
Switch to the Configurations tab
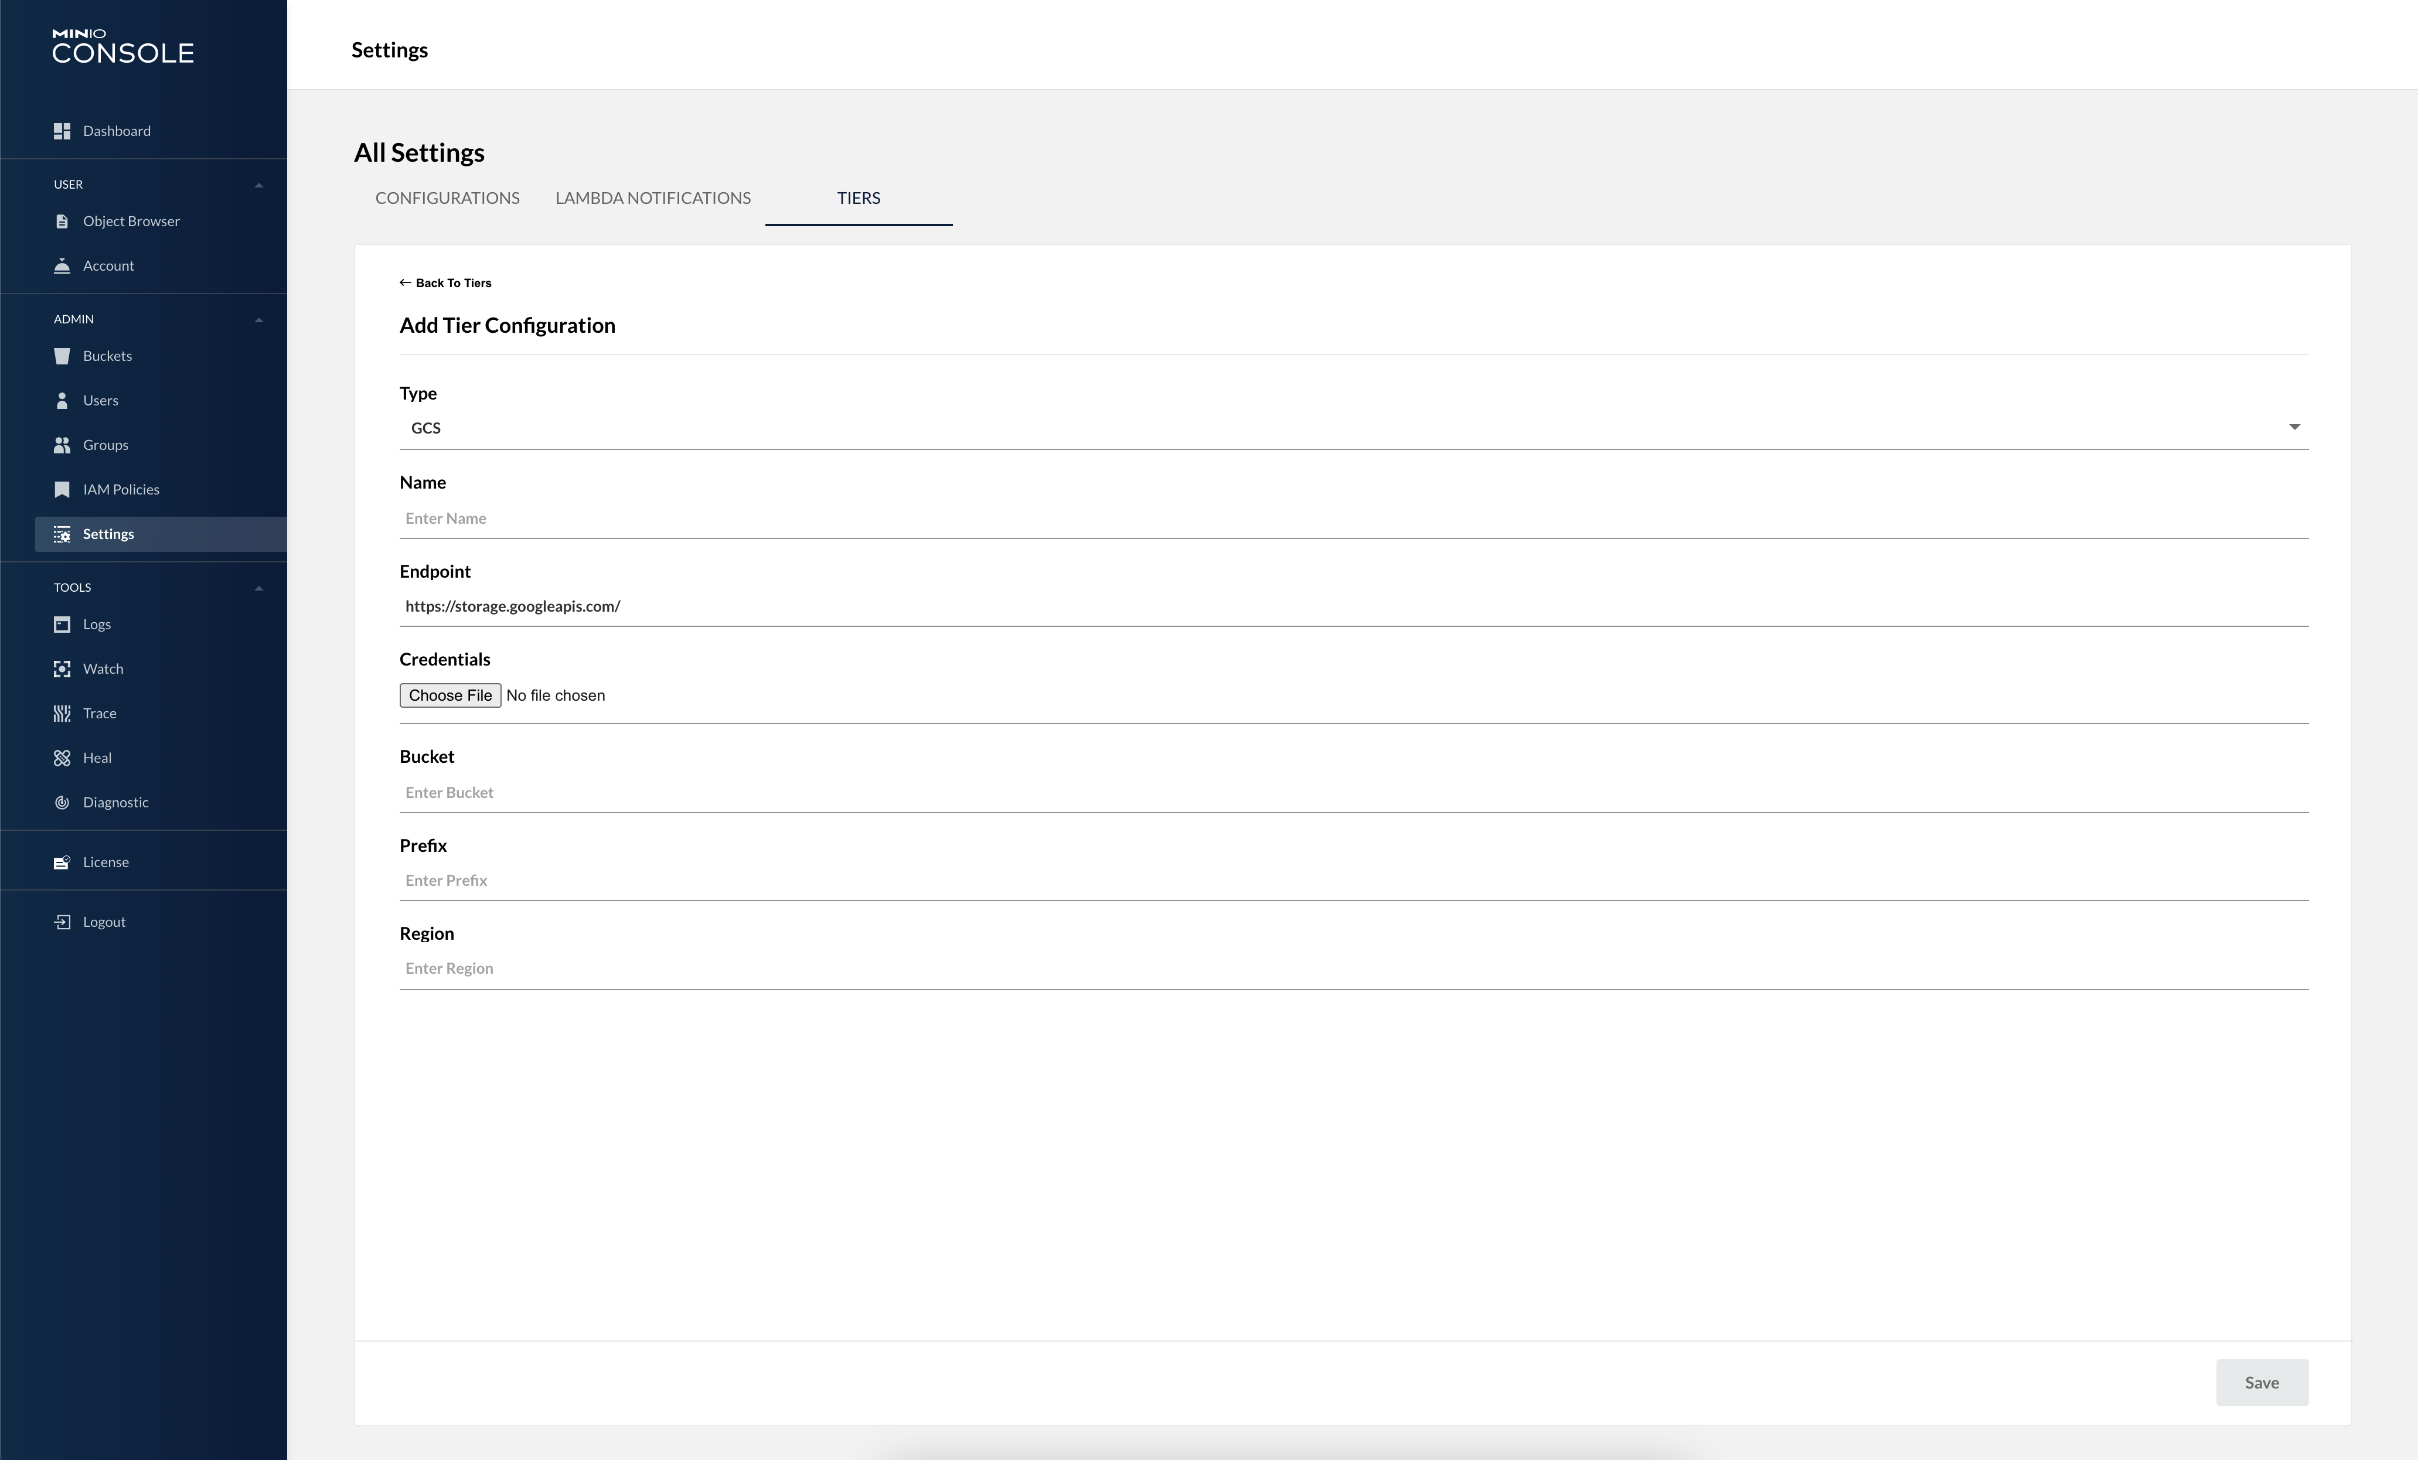448,198
